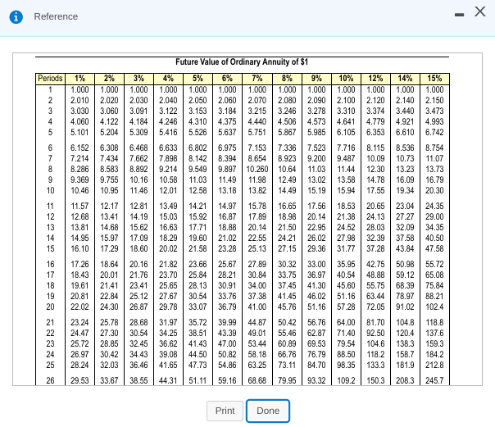Click the value 29.53 in the period 26 row

coord(79,380)
